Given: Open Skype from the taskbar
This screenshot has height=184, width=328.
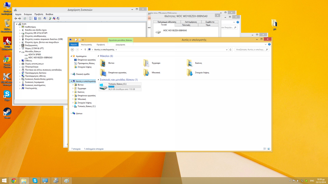Looking at the screenshot, I should coord(35,180).
